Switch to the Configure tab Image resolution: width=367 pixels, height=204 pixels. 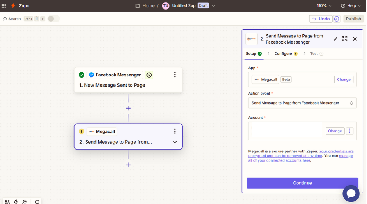point(283,54)
